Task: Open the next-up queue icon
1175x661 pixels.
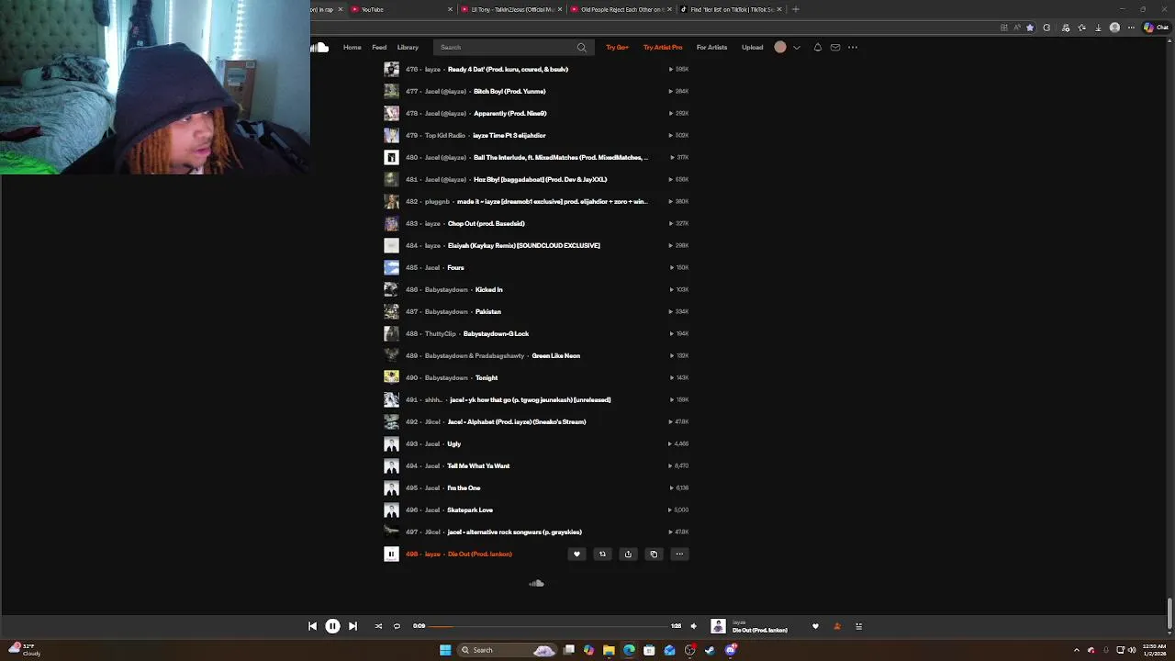Action: click(x=858, y=626)
